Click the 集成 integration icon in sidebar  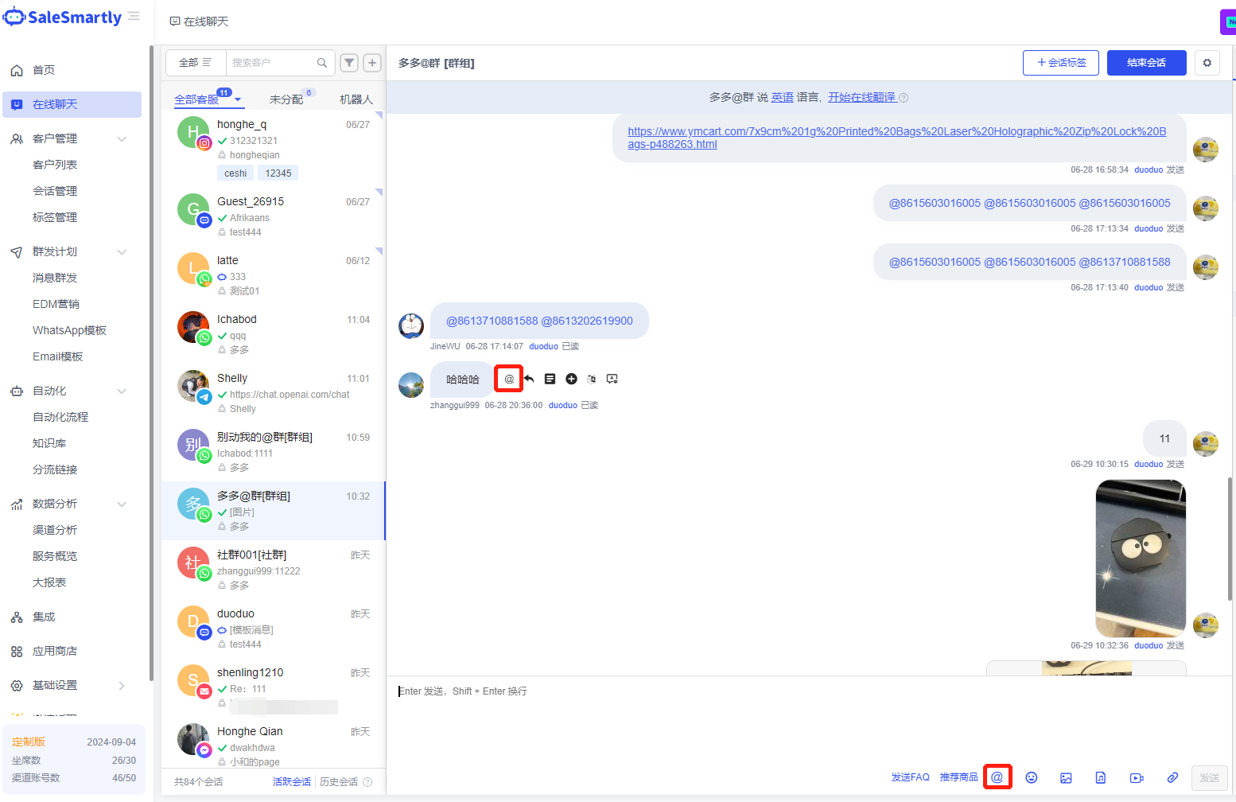(17, 617)
